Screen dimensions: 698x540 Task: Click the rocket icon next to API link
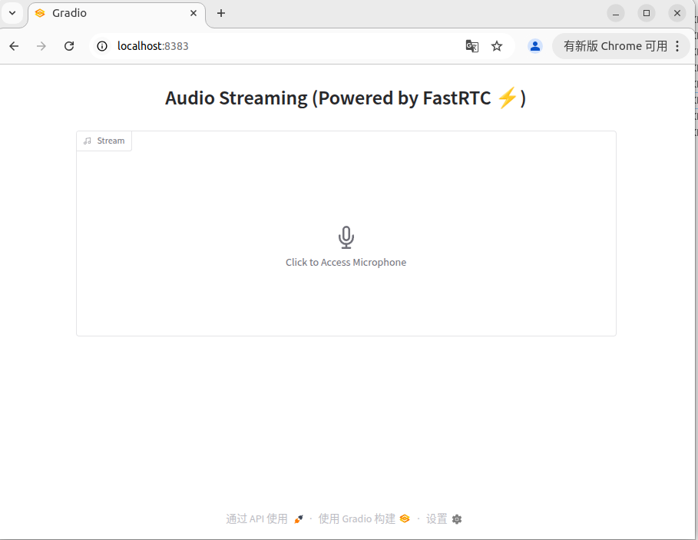[298, 518]
